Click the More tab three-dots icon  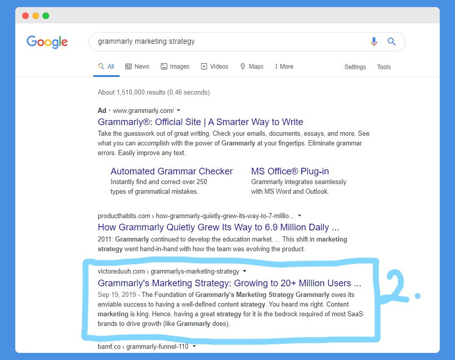point(276,67)
